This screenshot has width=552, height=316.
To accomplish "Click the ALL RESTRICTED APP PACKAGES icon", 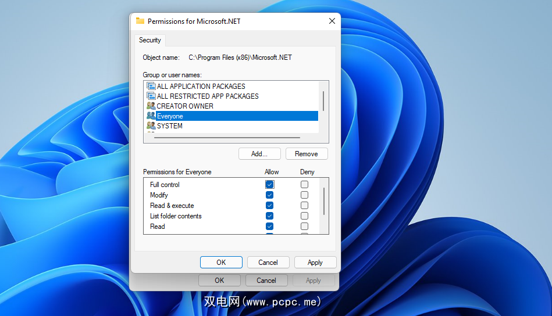I will coord(151,96).
